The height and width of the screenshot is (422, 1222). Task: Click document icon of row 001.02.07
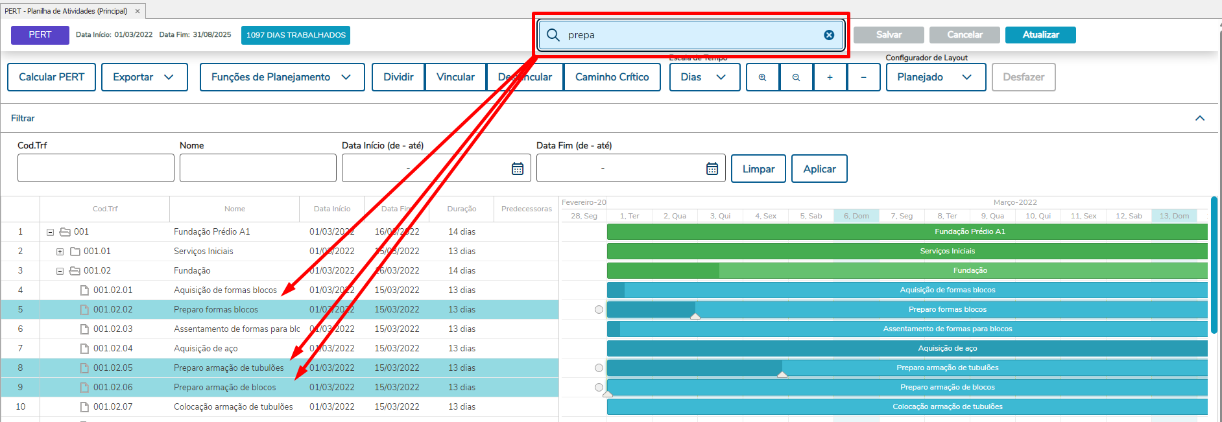click(84, 406)
